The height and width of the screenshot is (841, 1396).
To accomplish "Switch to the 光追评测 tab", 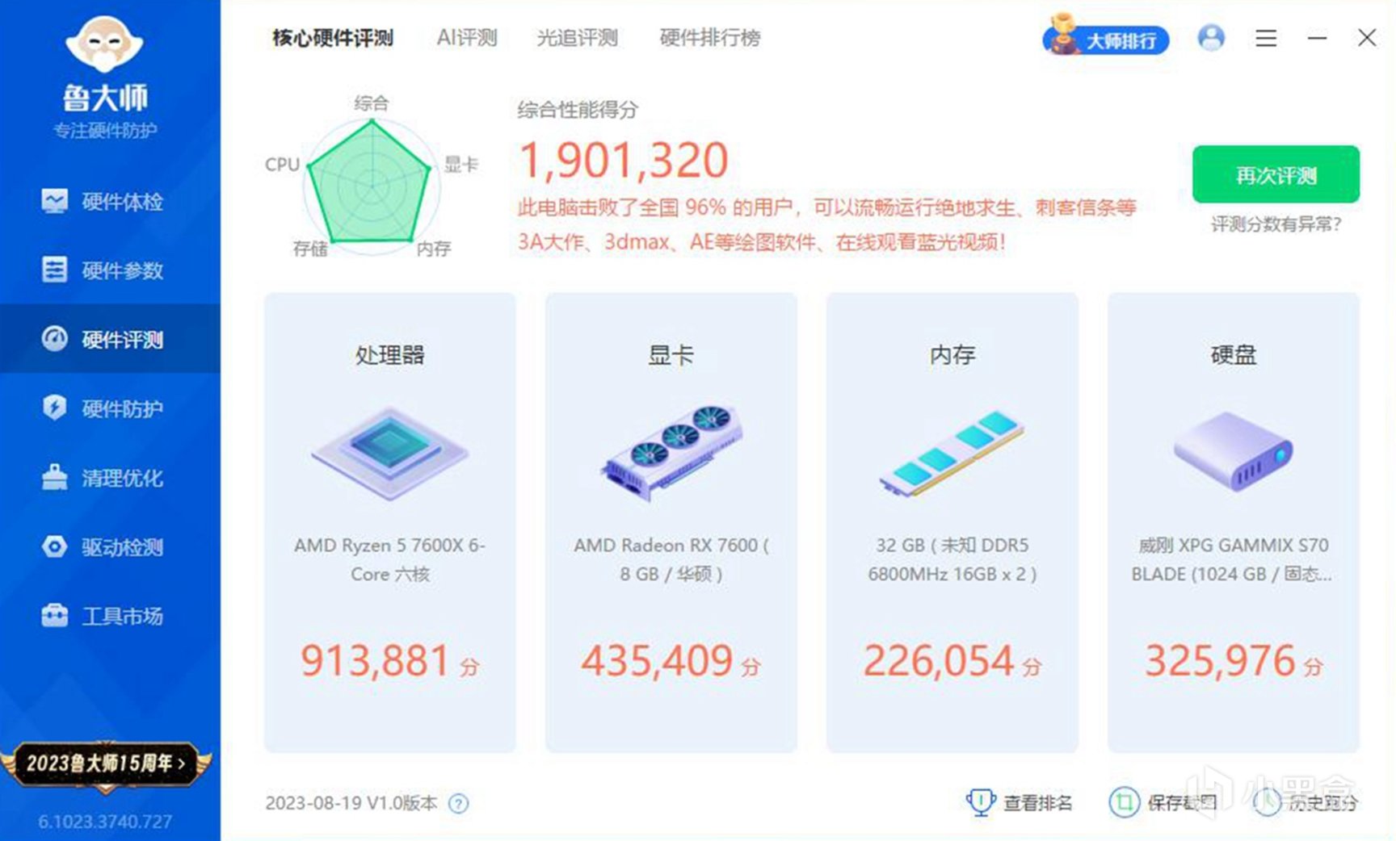I will pyautogui.click(x=578, y=38).
